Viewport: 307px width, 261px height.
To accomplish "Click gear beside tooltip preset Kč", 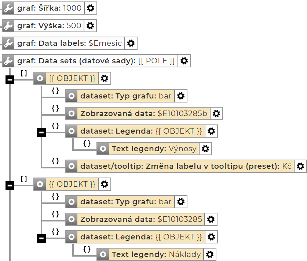I will (x=300, y=166).
